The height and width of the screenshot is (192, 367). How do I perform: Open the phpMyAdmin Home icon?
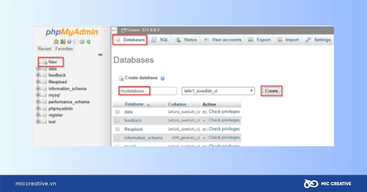coord(56,42)
